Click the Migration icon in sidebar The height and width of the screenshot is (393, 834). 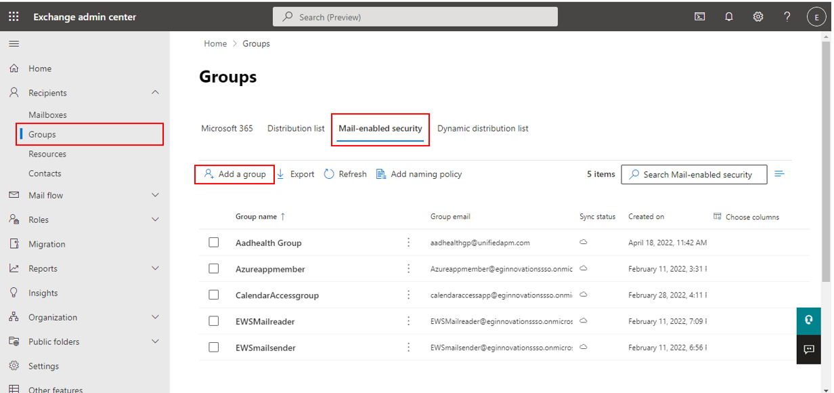tap(14, 244)
